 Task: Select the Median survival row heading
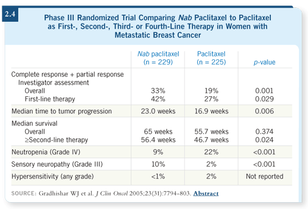[34, 124]
